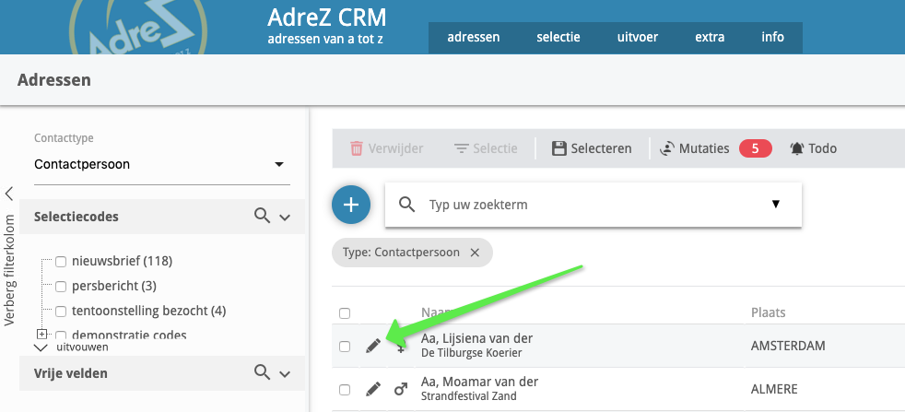Collapse the Selectiecodes section chevron
The width and height of the screenshot is (905, 412).
coord(285,218)
